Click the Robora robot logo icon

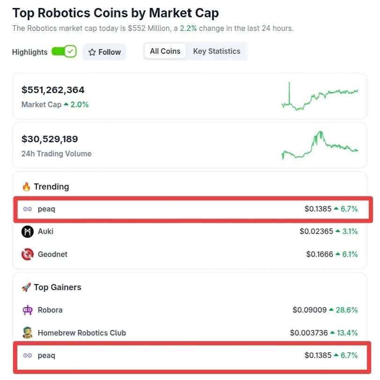28,310
